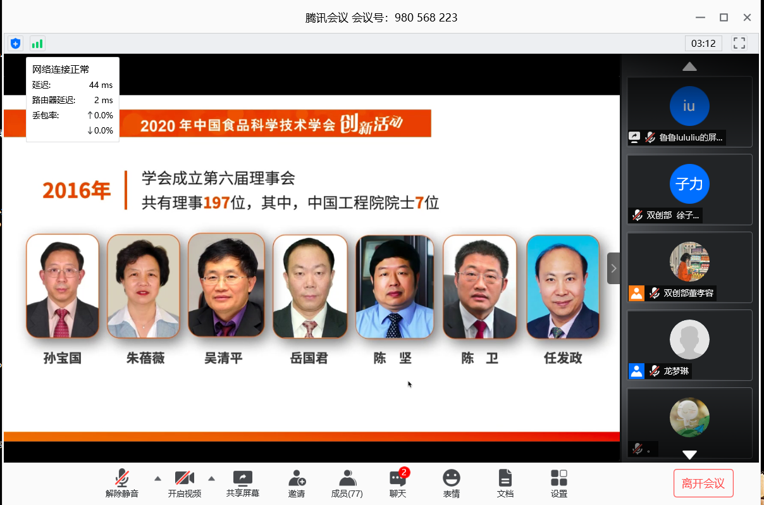
Task: Enter full screen mode via corner icon
Action: tap(739, 43)
